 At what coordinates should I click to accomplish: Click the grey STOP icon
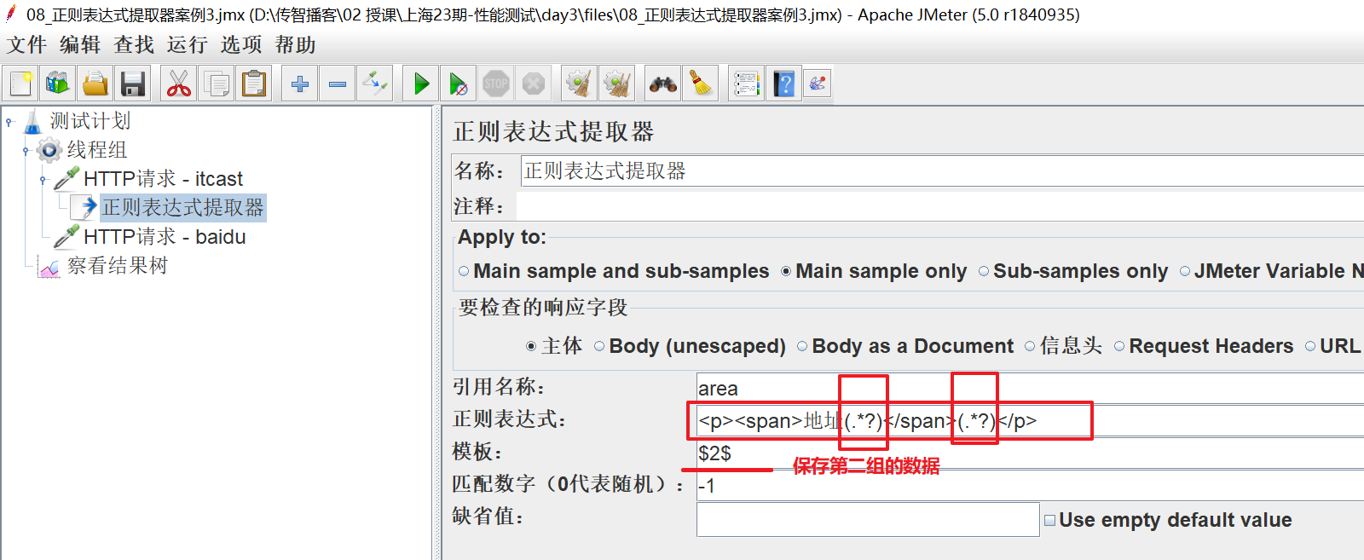(496, 84)
